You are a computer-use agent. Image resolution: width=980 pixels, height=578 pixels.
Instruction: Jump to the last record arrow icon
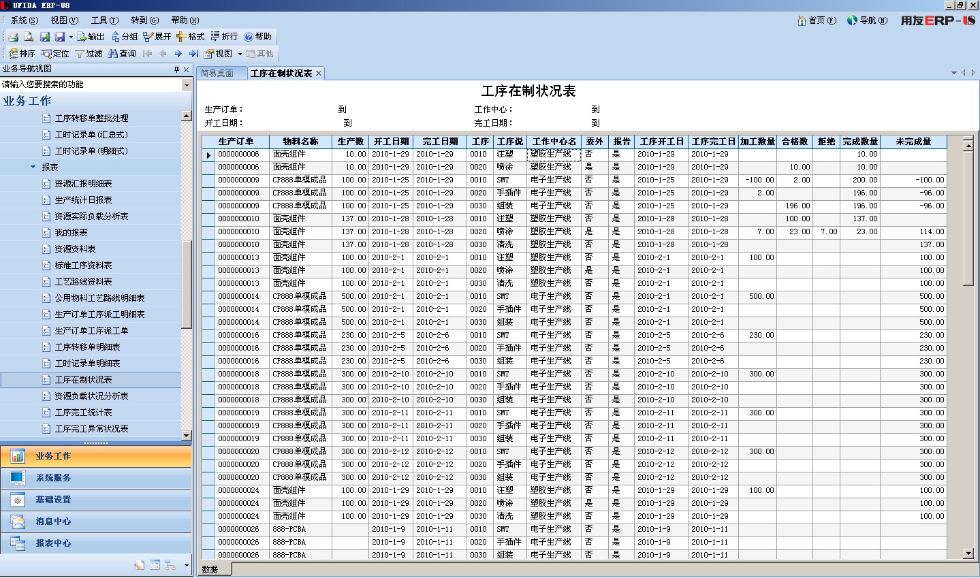tap(193, 54)
